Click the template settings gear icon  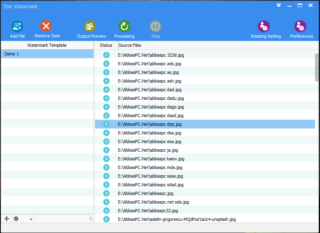16,219
